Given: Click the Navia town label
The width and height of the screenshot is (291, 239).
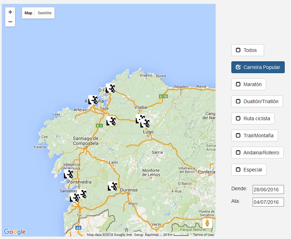Looking at the screenshot, I should click(201, 86).
